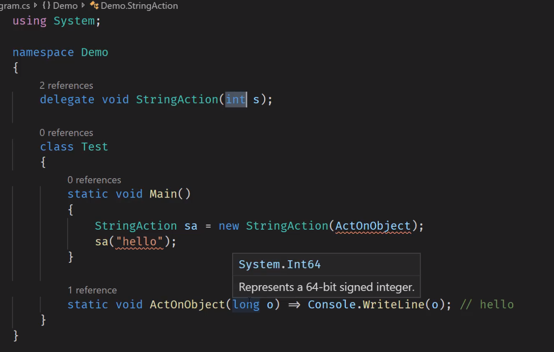Click the StringAction delegate icon in breadcrumb
The image size is (554, 352).
point(94,6)
